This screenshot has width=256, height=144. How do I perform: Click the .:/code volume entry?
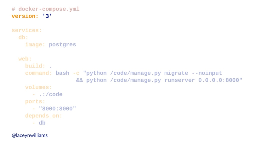[x=50, y=94]
